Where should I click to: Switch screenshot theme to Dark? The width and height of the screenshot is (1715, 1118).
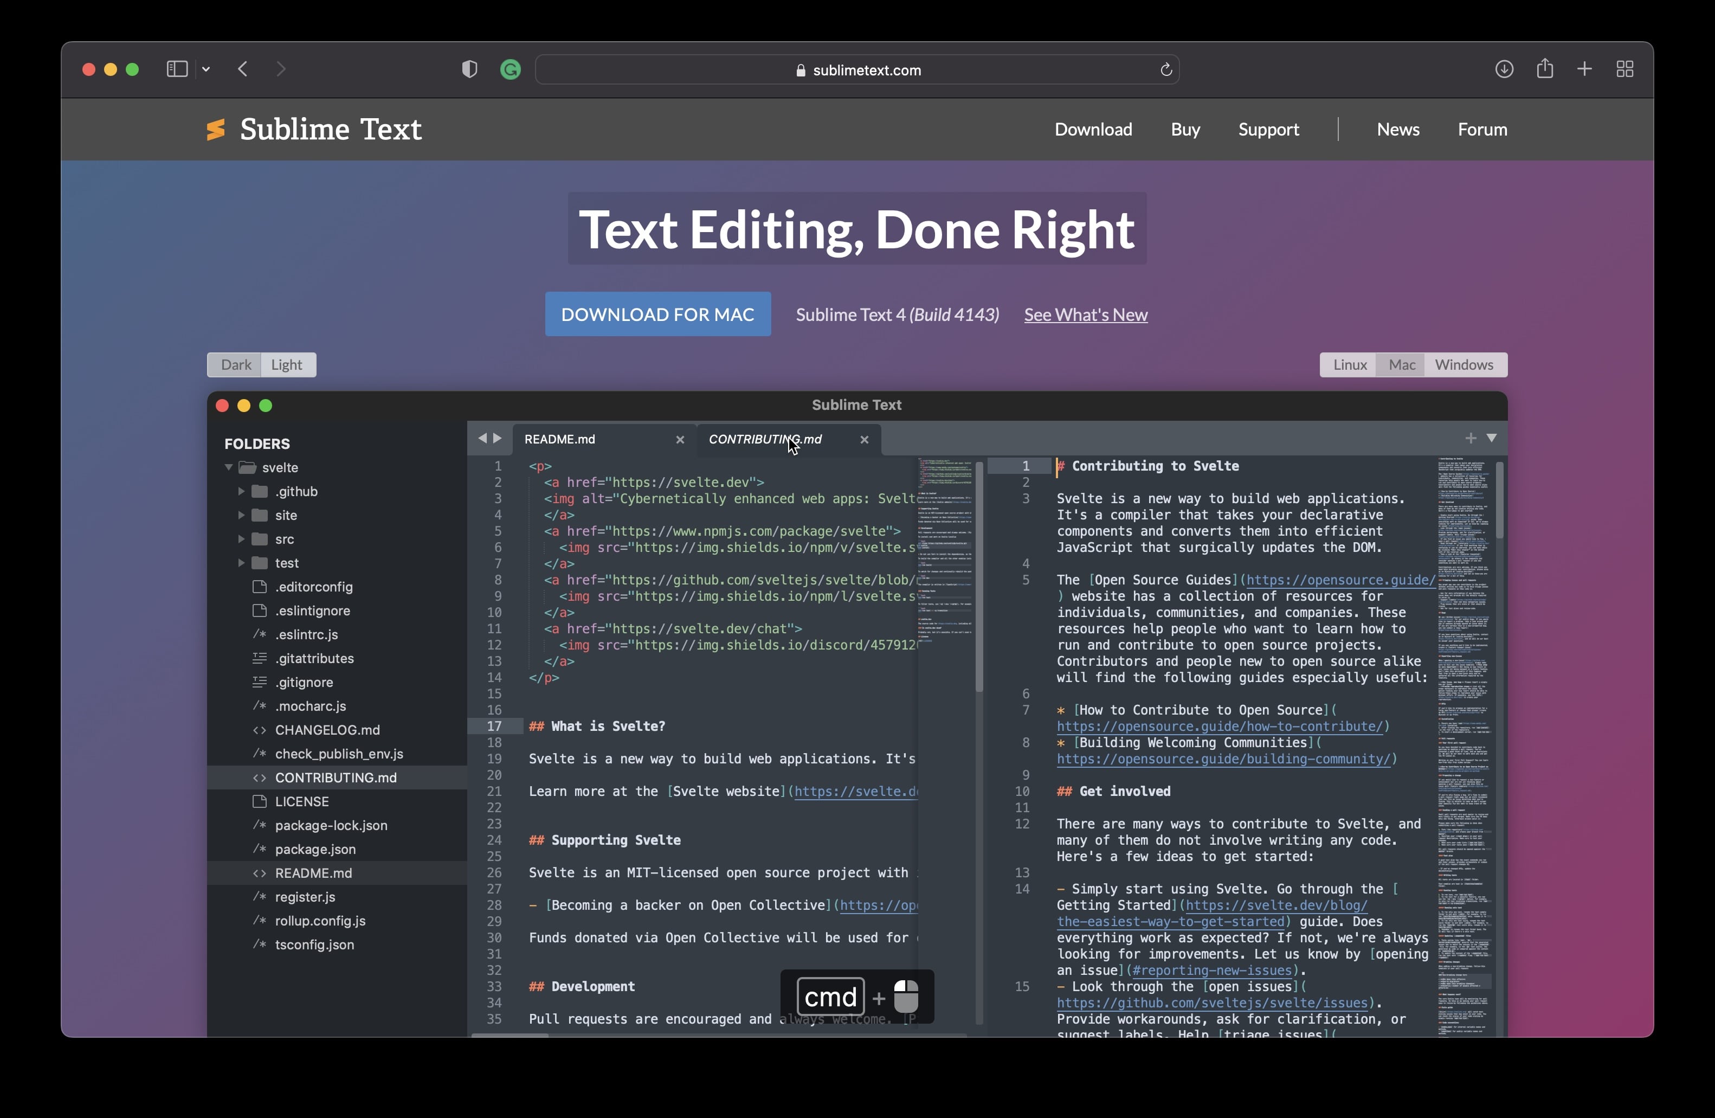[x=235, y=365]
